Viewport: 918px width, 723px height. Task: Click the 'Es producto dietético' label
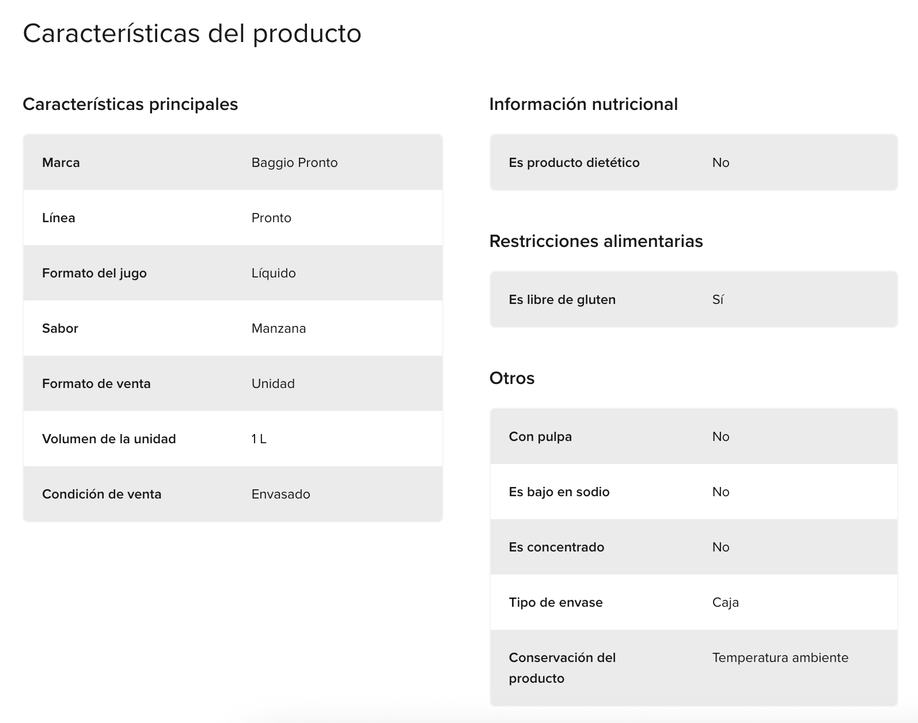[x=574, y=163]
